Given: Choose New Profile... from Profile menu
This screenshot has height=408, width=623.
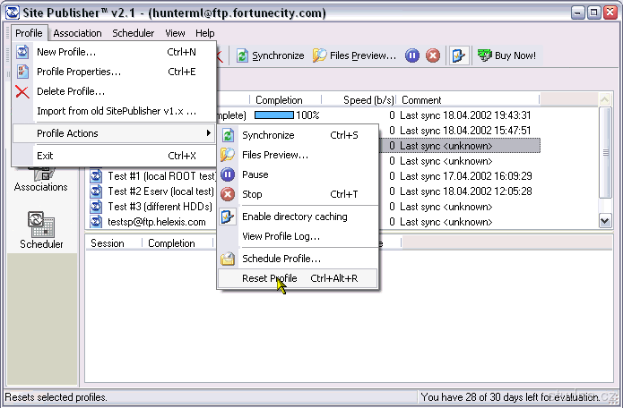Looking at the screenshot, I should pos(115,52).
